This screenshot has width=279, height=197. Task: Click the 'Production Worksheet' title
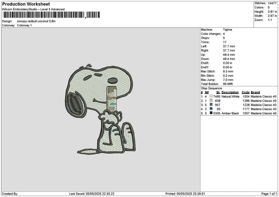pyautogui.click(x=26, y=4)
